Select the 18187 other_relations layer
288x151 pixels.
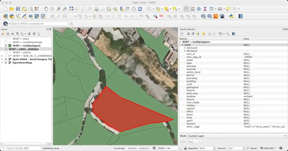pos(24,49)
